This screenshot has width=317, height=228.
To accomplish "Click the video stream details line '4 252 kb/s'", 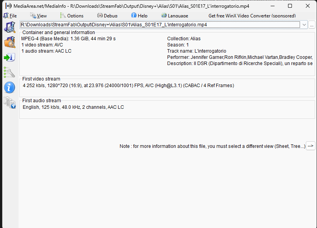I will point(128,86).
